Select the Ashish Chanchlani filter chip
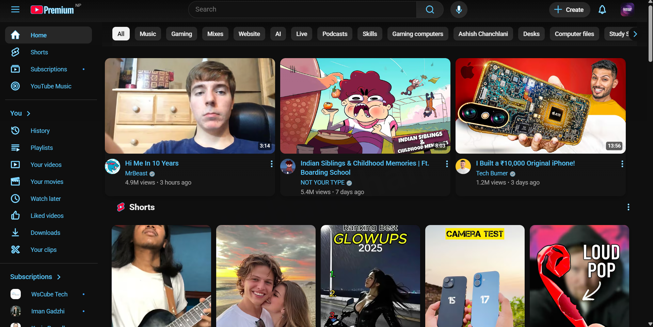 483,34
